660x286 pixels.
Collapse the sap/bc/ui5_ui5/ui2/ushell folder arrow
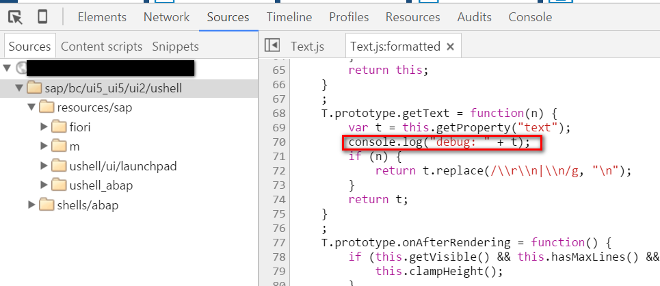click(x=19, y=88)
